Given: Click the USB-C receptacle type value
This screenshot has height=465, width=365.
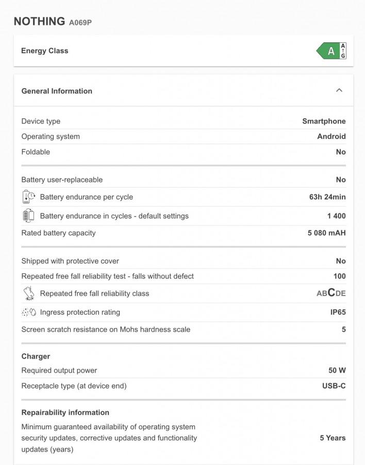Looking at the screenshot, I should pyautogui.click(x=334, y=385).
